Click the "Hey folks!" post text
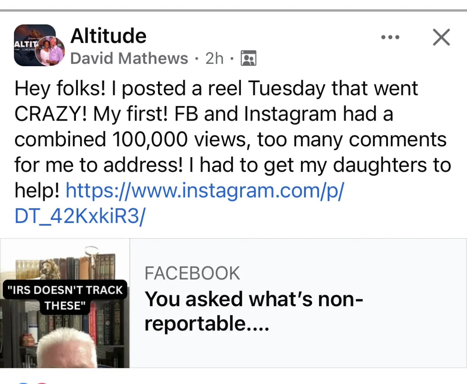The height and width of the screenshot is (384, 467). coord(59,88)
